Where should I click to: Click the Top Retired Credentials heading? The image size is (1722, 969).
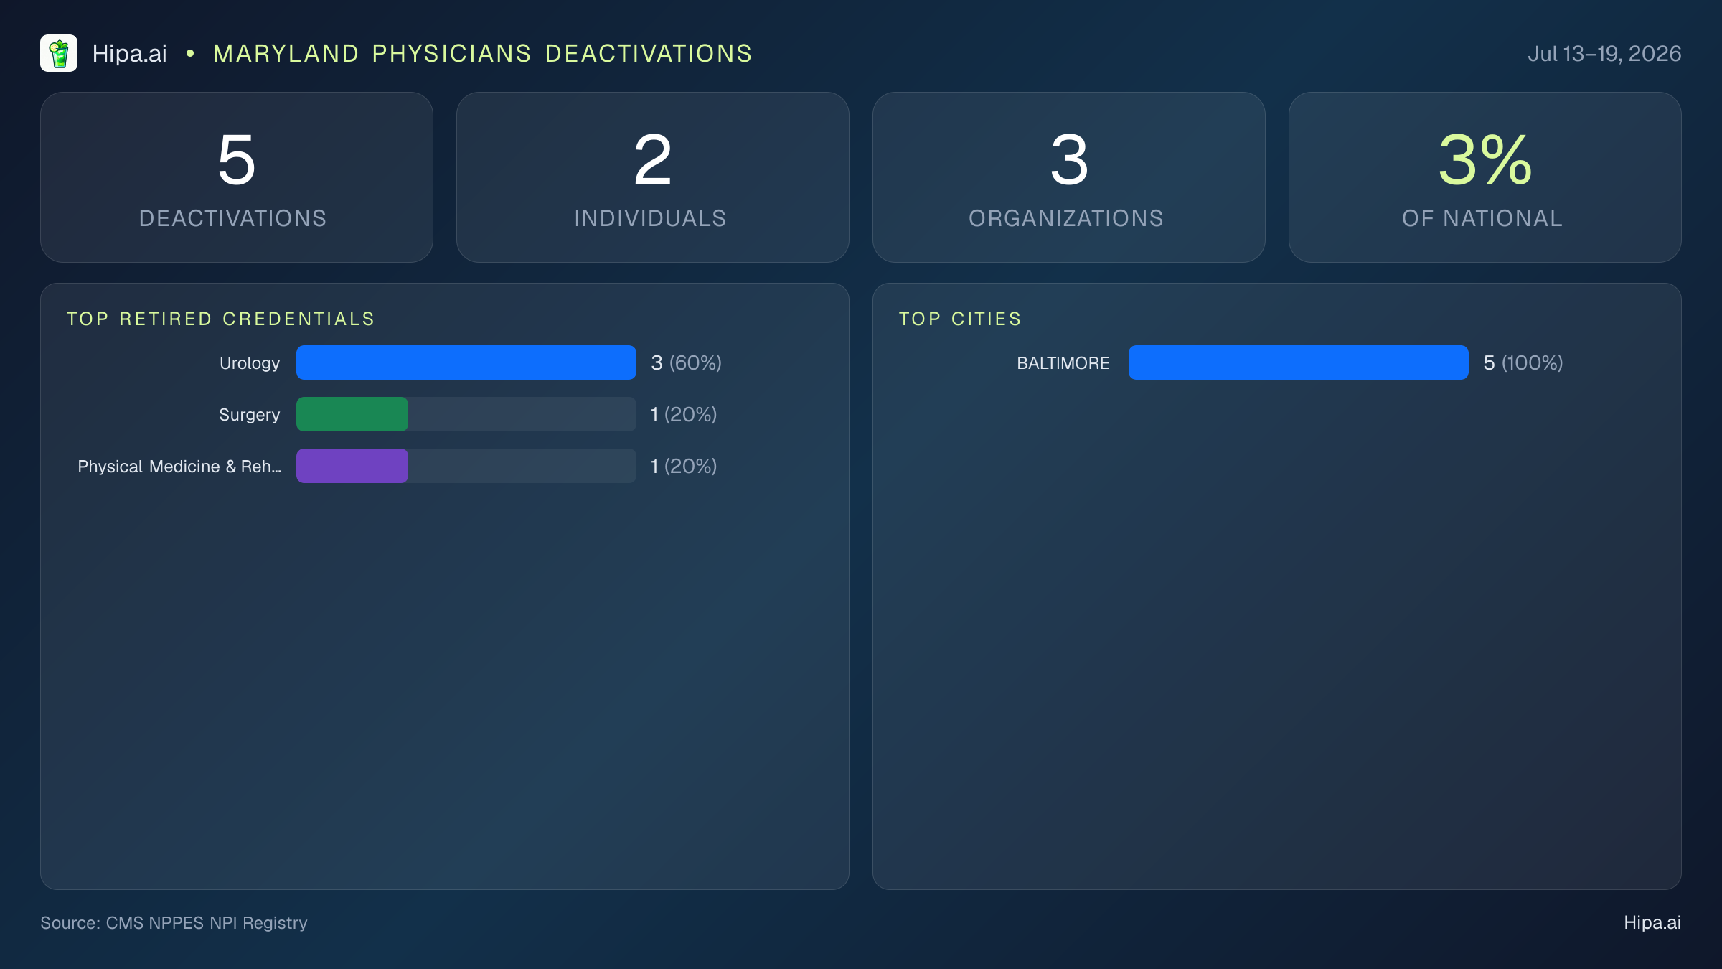tap(221, 319)
